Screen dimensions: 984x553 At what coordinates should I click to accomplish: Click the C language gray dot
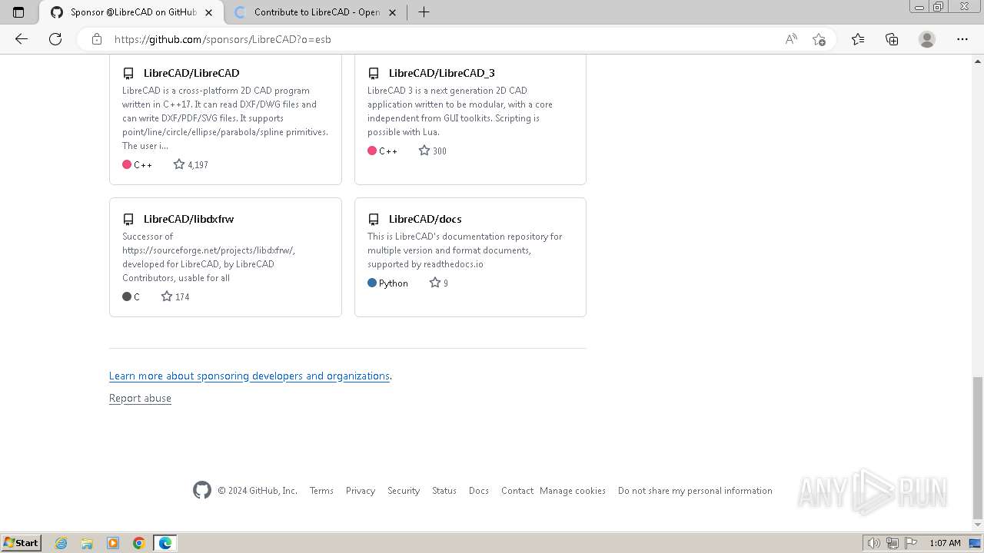coord(127,296)
